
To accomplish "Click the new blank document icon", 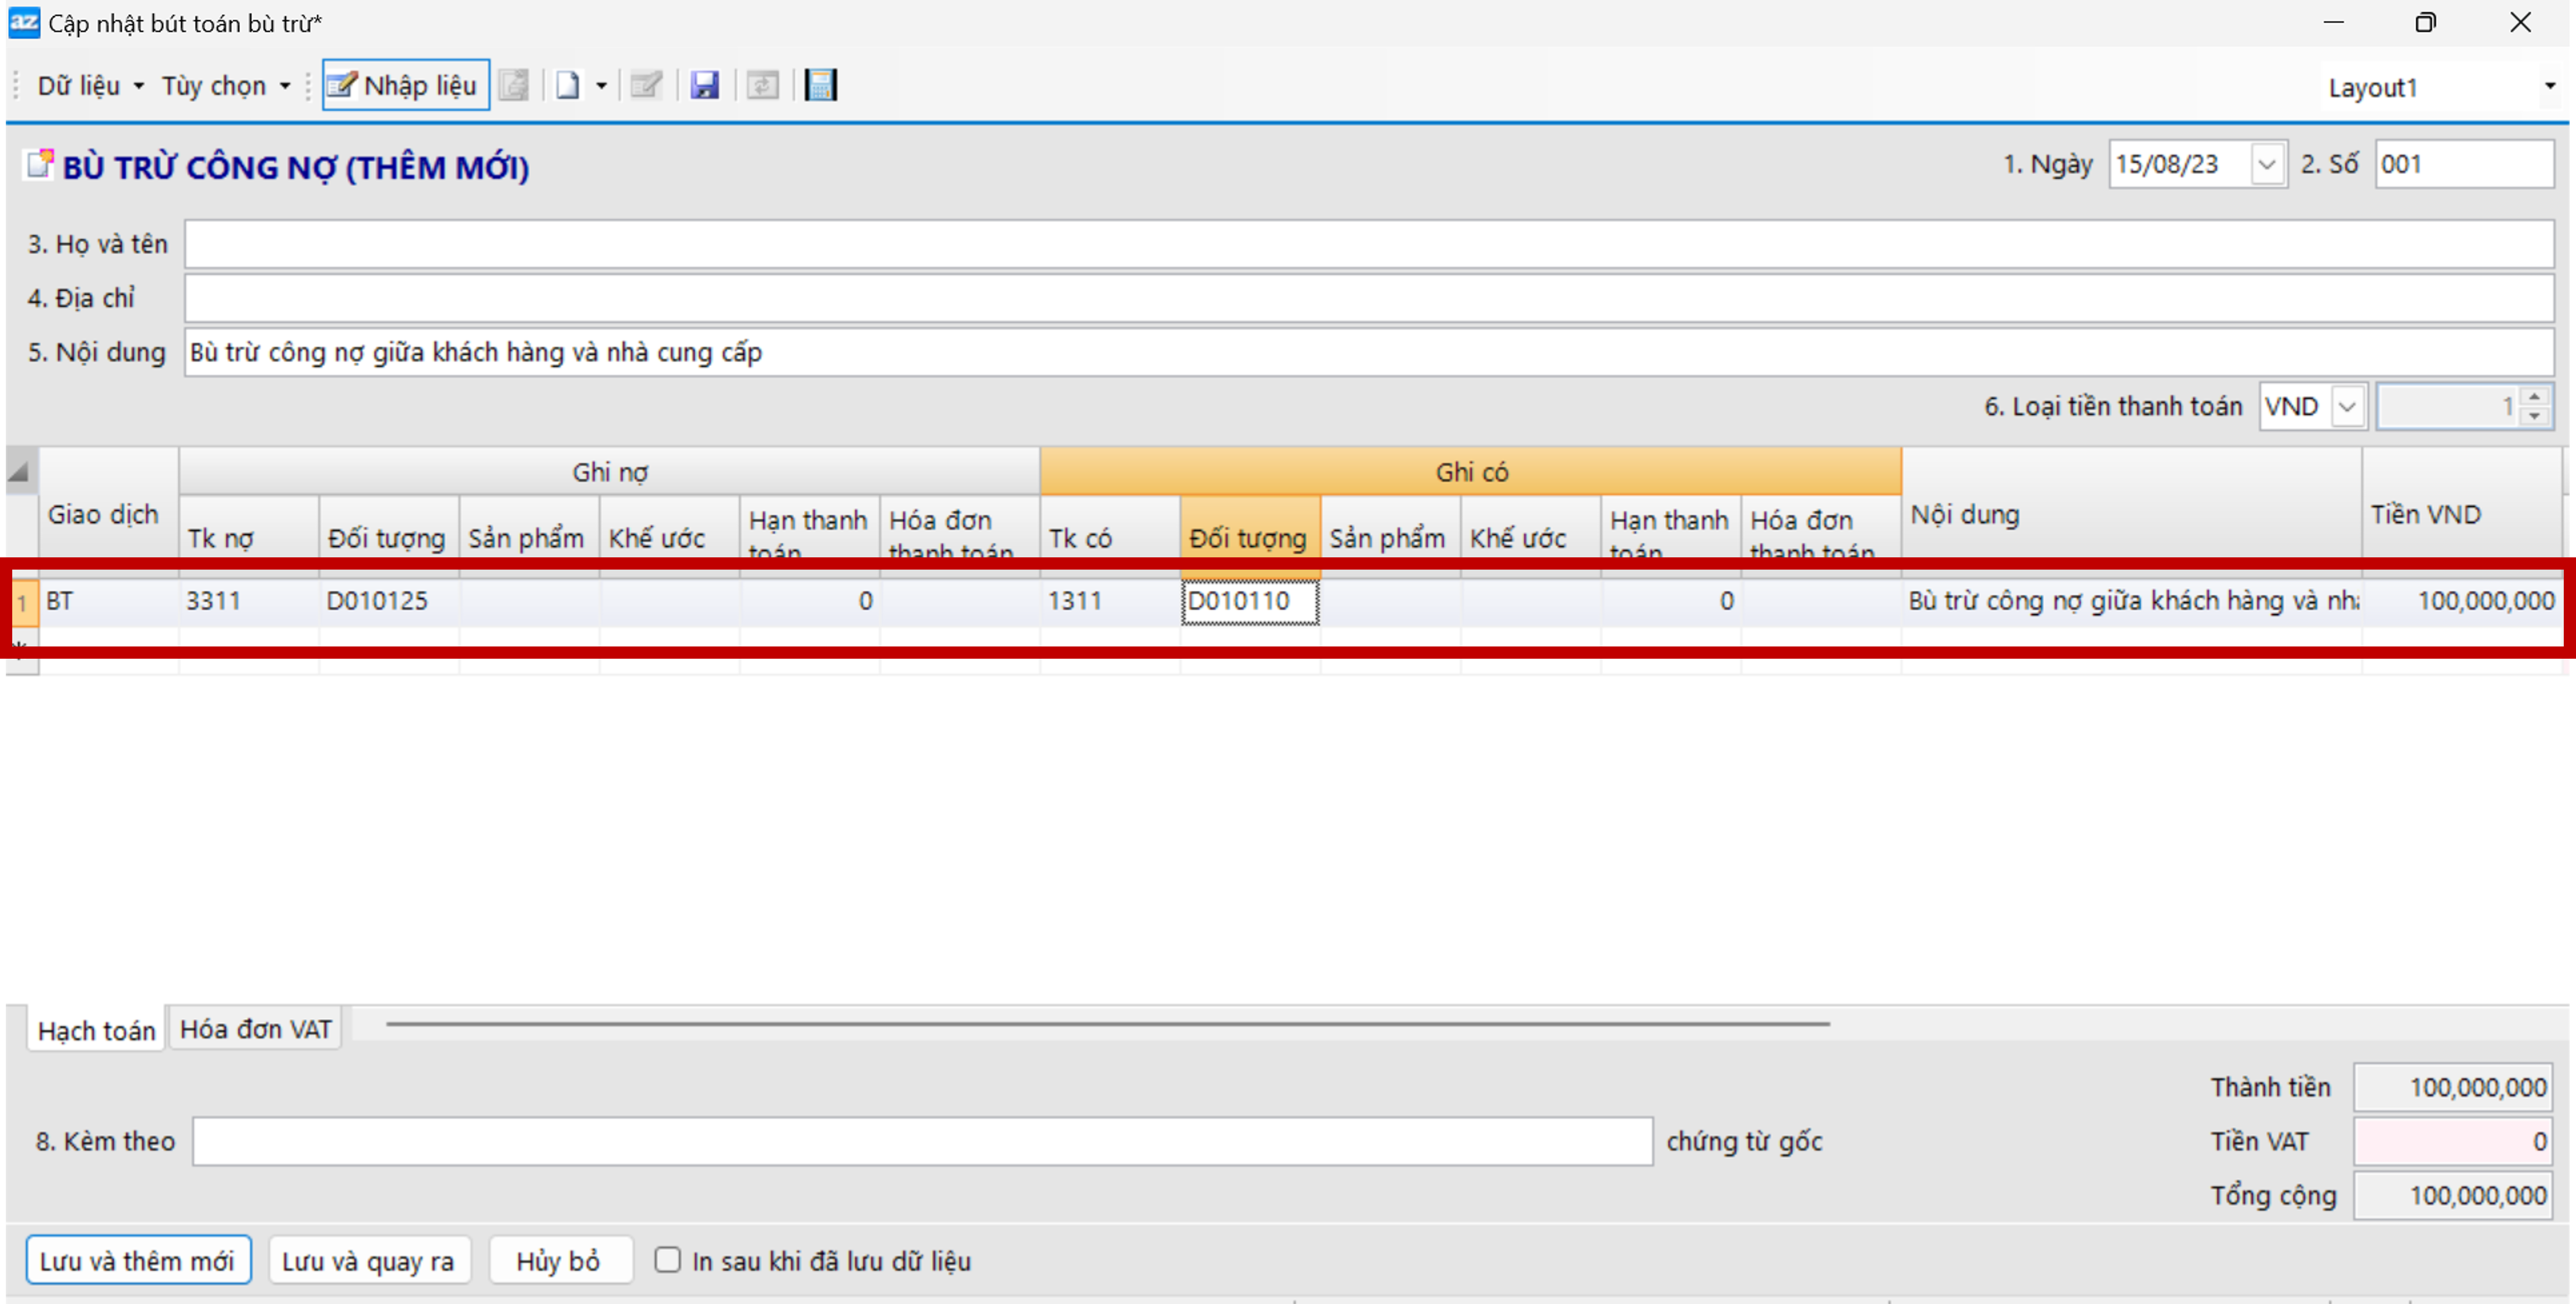I will (x=568, y=85).
